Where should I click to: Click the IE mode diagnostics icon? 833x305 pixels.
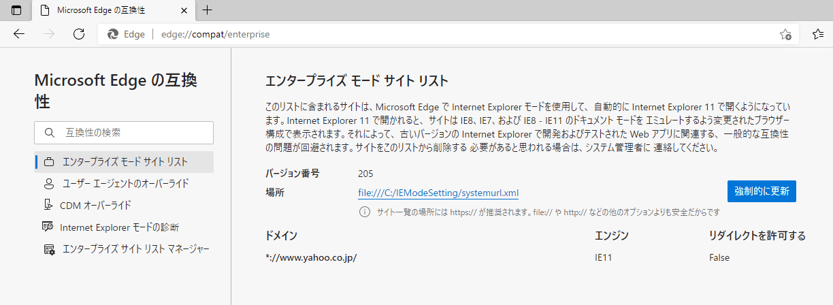click(48, 227)
